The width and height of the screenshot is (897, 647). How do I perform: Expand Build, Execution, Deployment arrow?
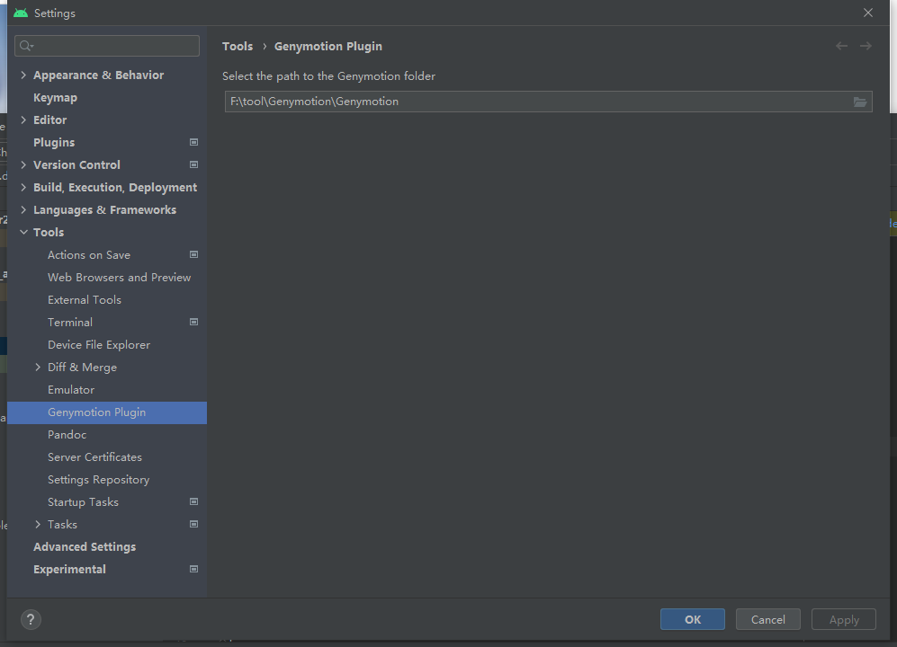[23, 187]
